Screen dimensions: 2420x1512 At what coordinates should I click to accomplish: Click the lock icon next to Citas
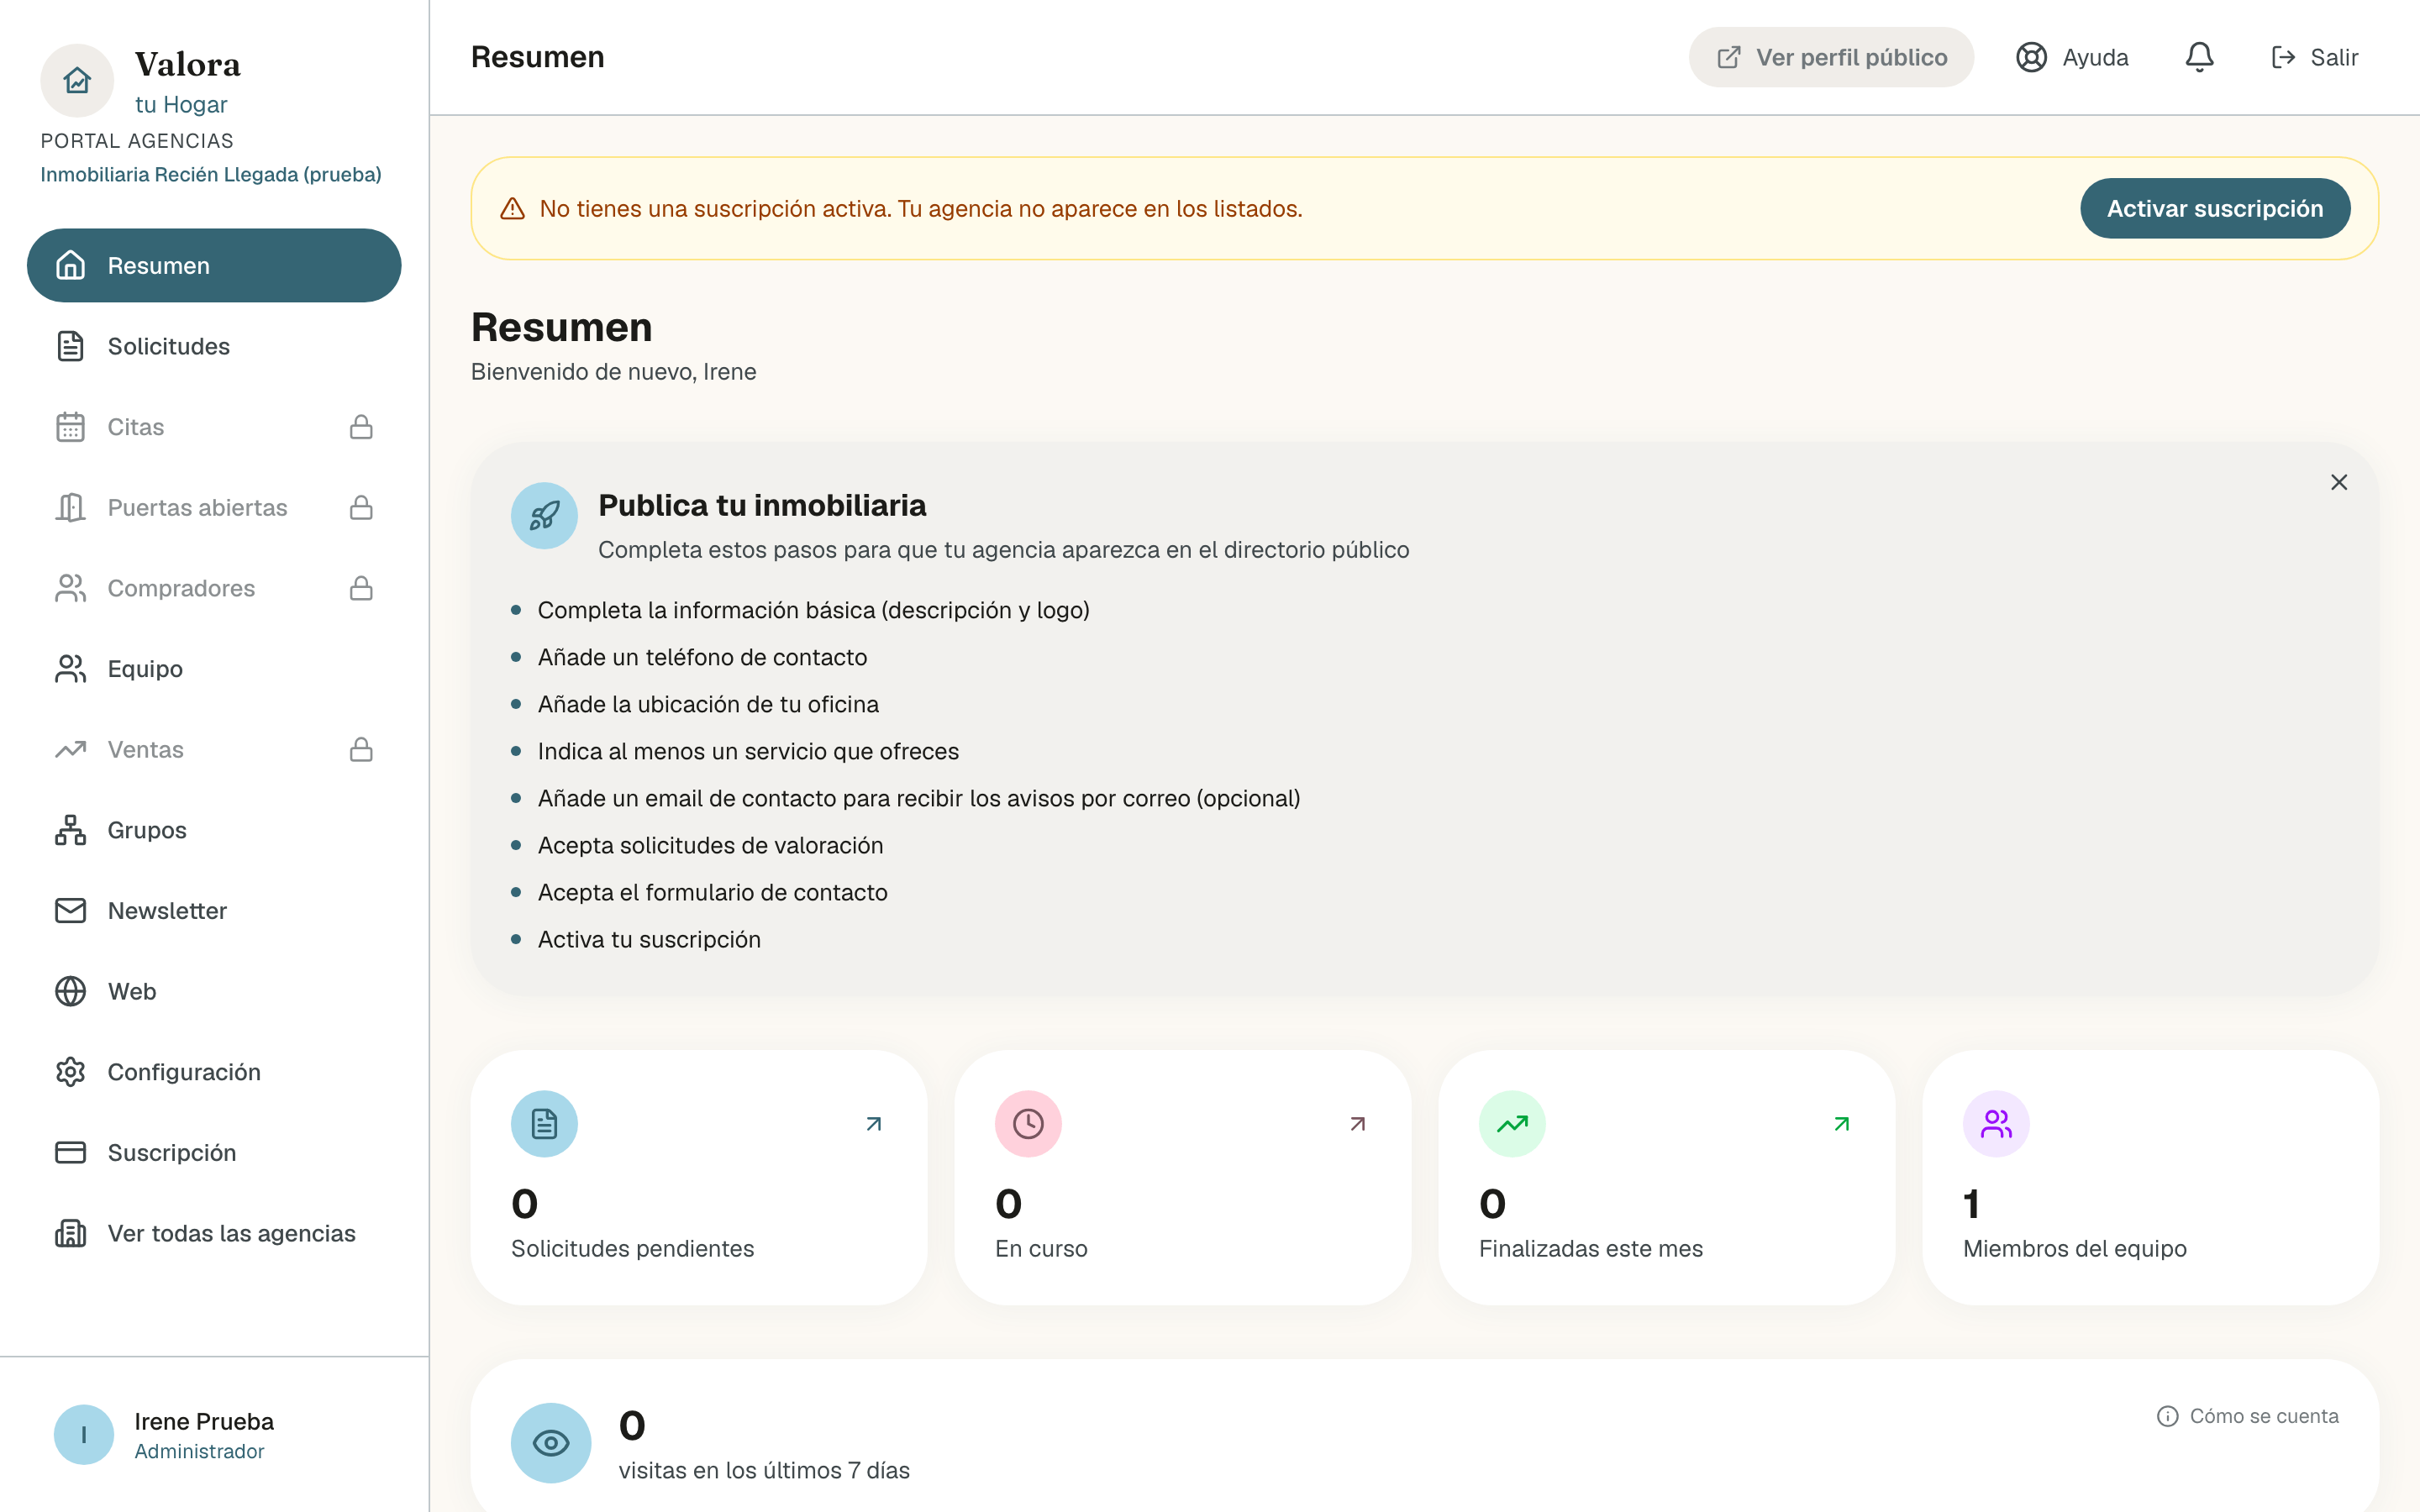(361, 427)
